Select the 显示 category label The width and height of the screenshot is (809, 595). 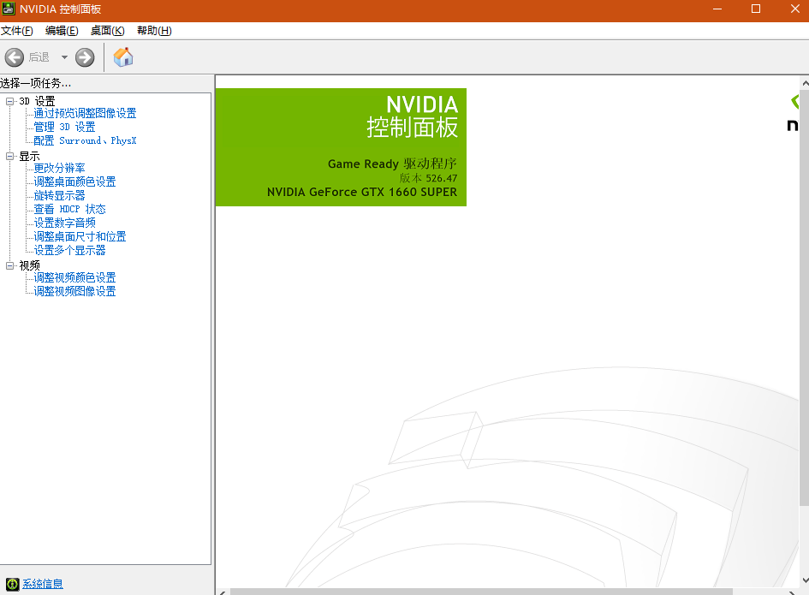coord(29,156)
